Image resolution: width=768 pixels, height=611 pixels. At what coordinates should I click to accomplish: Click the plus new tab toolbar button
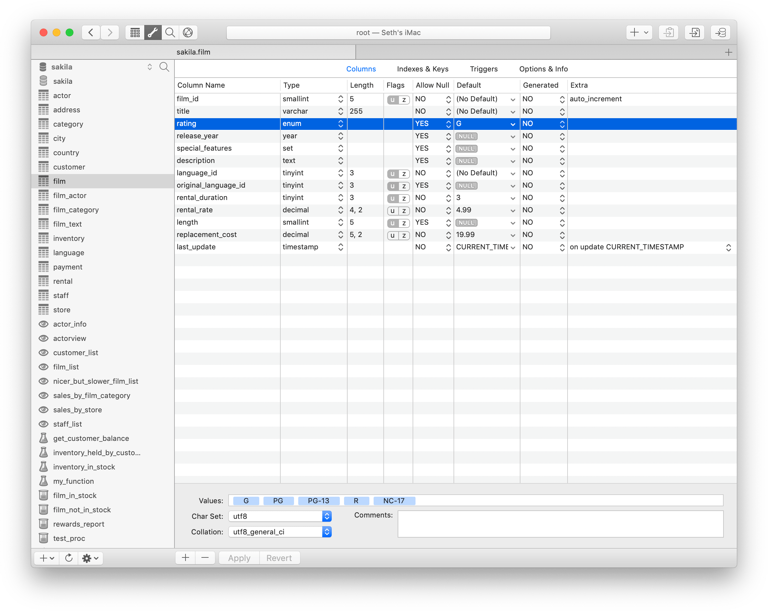click(639, 32)
